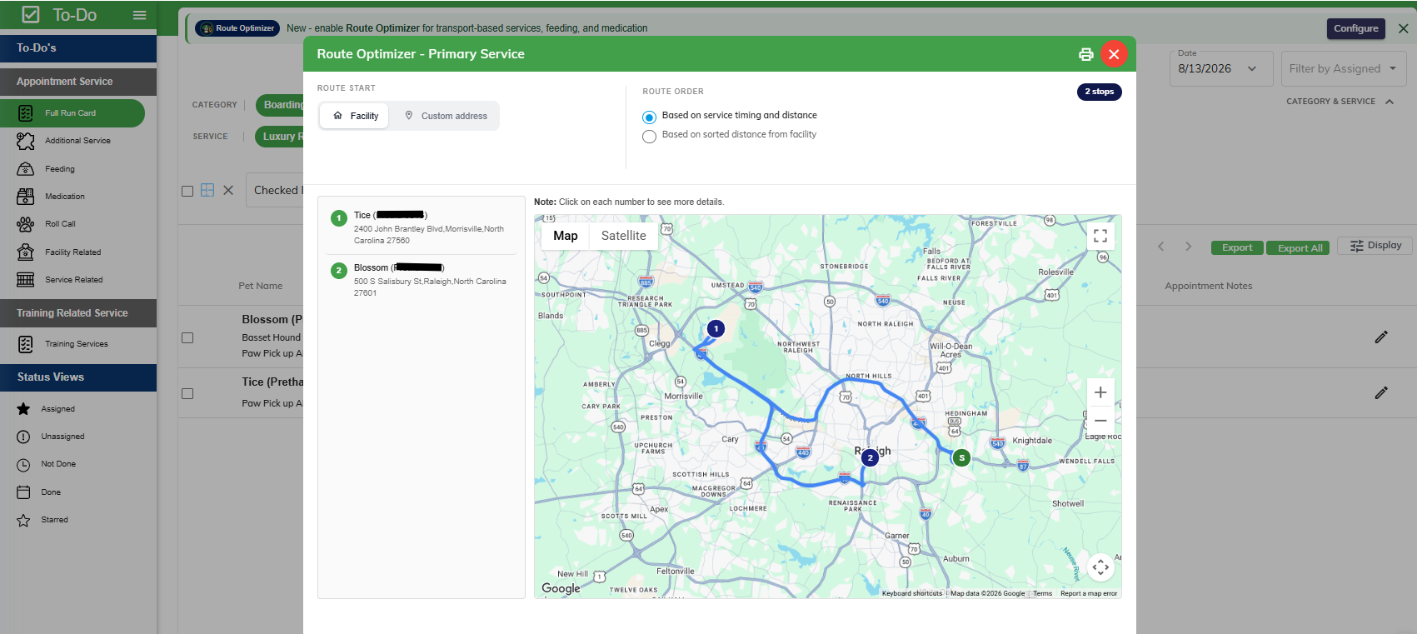The width and height of the screenshot is (1417, 634).
Task: Click stop number 2 badge for Blossom
Action: click(339, 271)
